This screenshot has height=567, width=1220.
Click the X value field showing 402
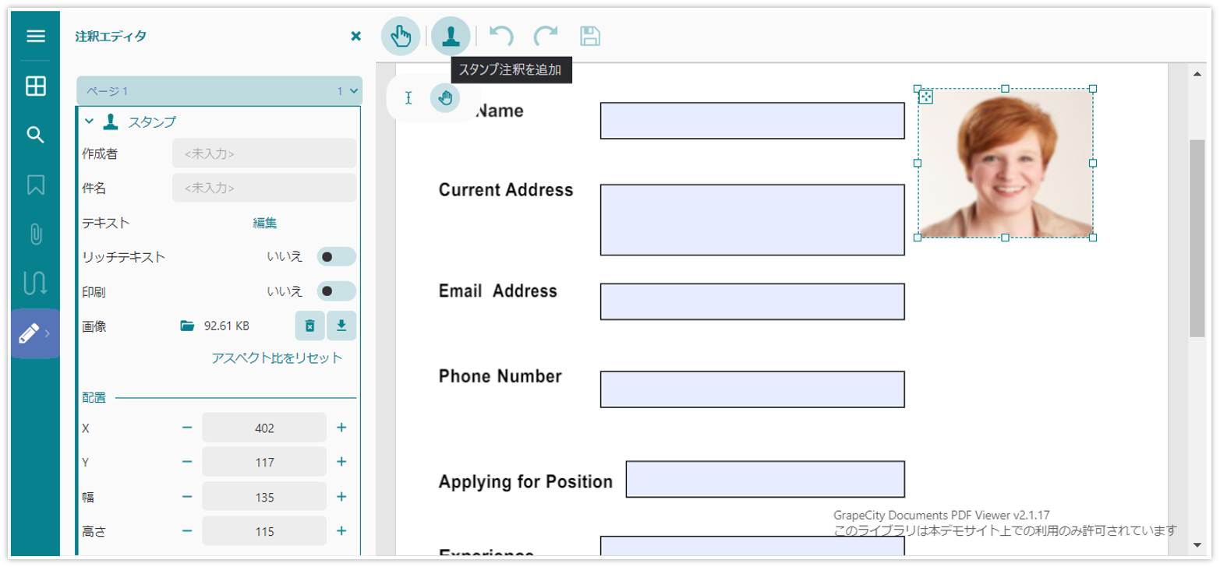tap(264, 428)
